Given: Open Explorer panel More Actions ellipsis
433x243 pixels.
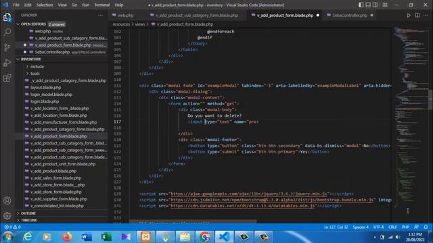Looking at the screenshot, I should [x=100, y=16].
